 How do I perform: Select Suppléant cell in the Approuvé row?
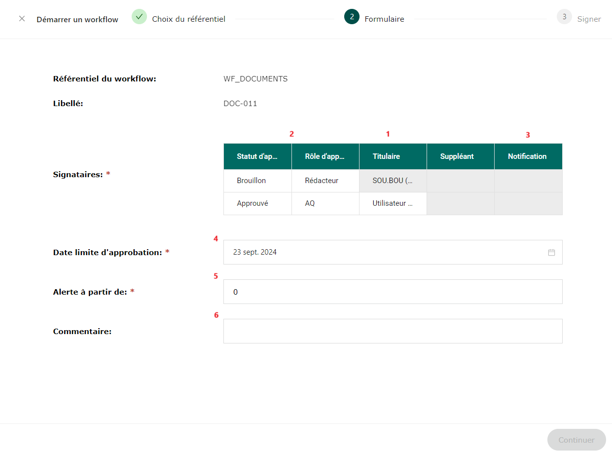[x=460, y=203]
